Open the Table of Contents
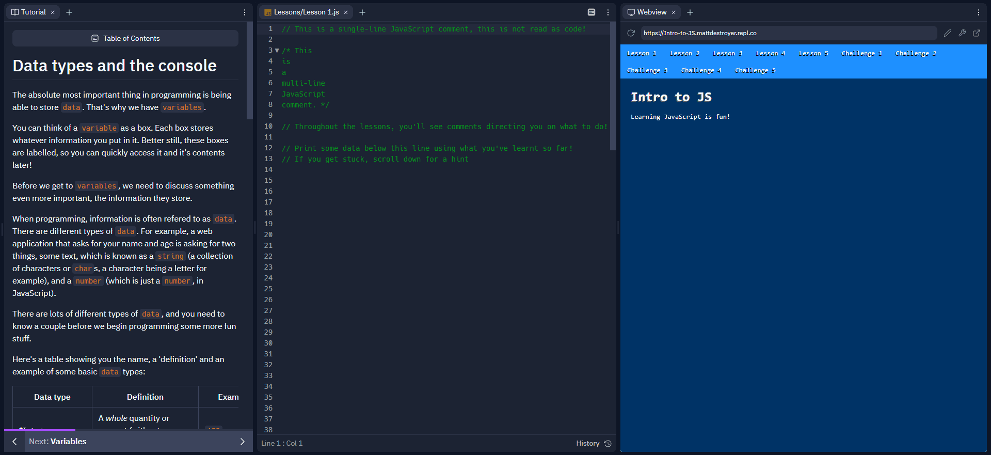This screenshot has height=455, width=991. [125, 38]
